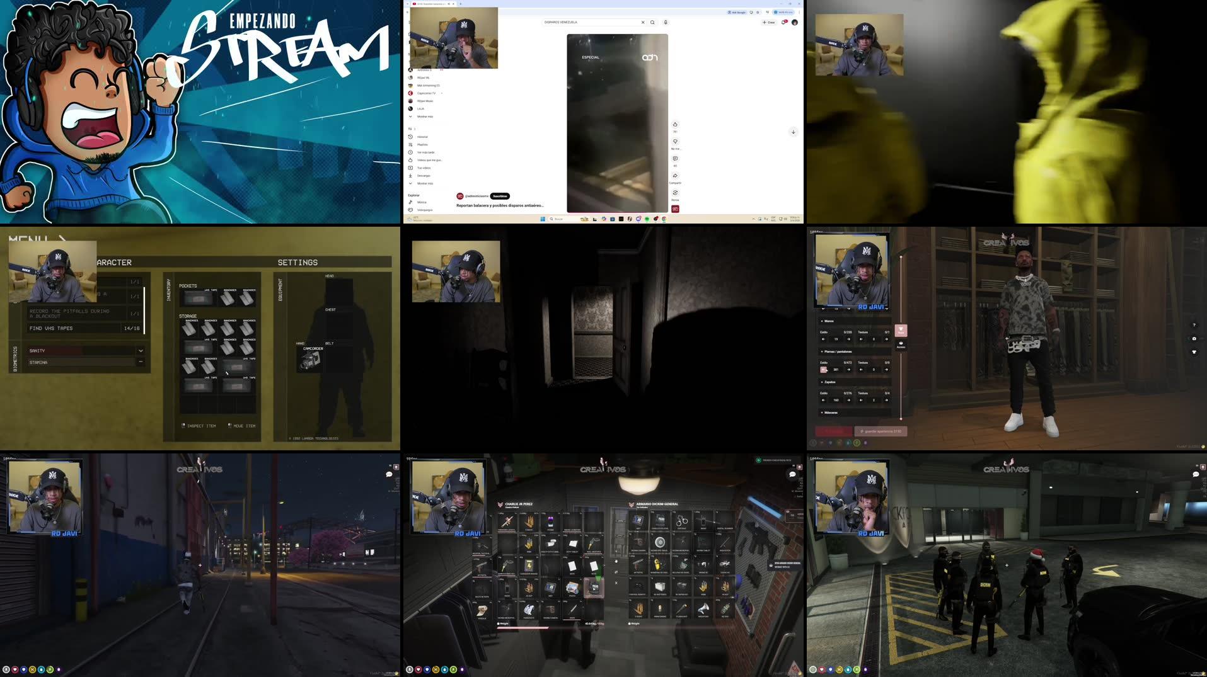The width and height of the screenshot is (1207, 677).
Task: Open the Windows Start menu
Action: [543, 219]
